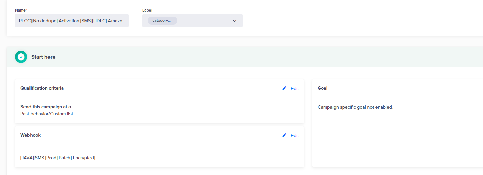Click the Qualification criteria heading

tap(42, 88)
